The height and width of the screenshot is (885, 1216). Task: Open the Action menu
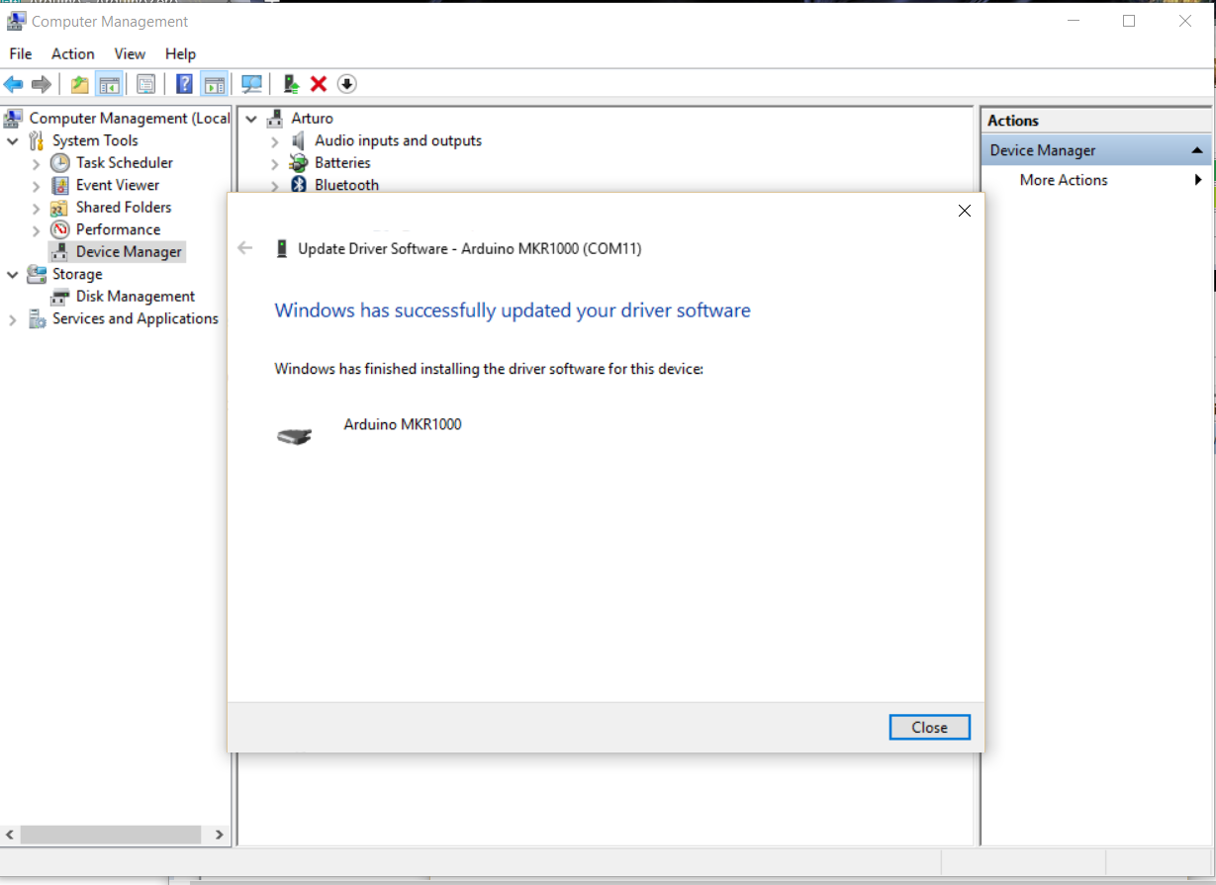tap(72, 53)
